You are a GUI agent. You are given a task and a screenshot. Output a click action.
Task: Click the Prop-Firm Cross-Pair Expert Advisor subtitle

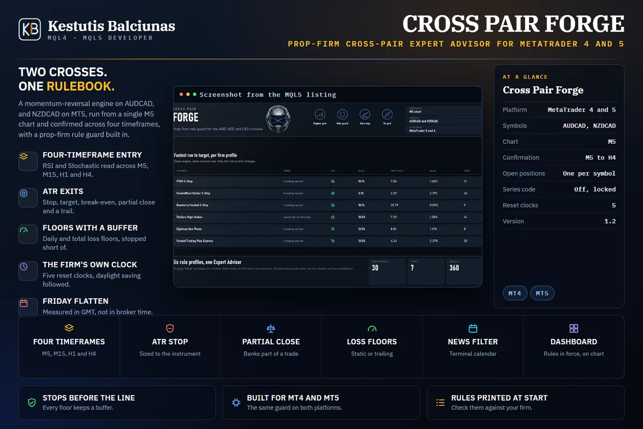(456, 44)
